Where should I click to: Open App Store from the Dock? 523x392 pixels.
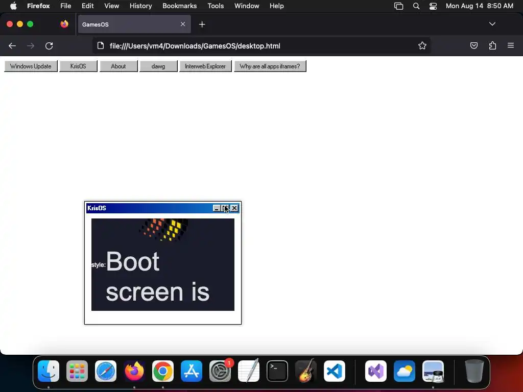[x=192, y=371]
